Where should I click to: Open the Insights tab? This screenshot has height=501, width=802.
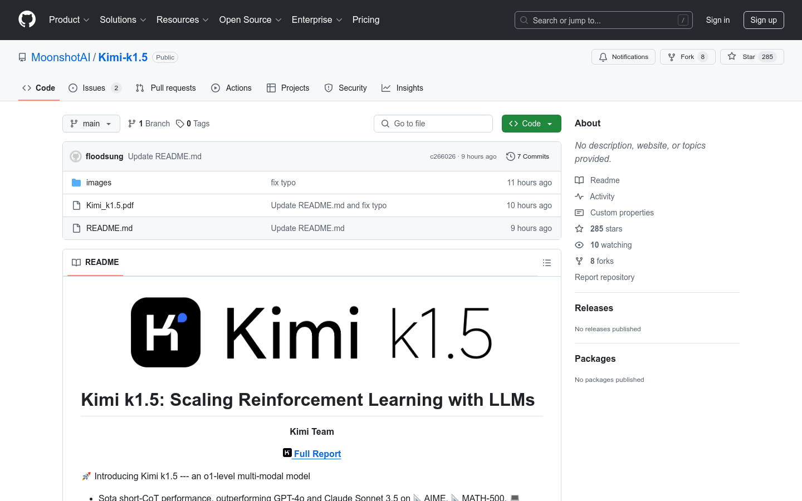pos(402,88)
